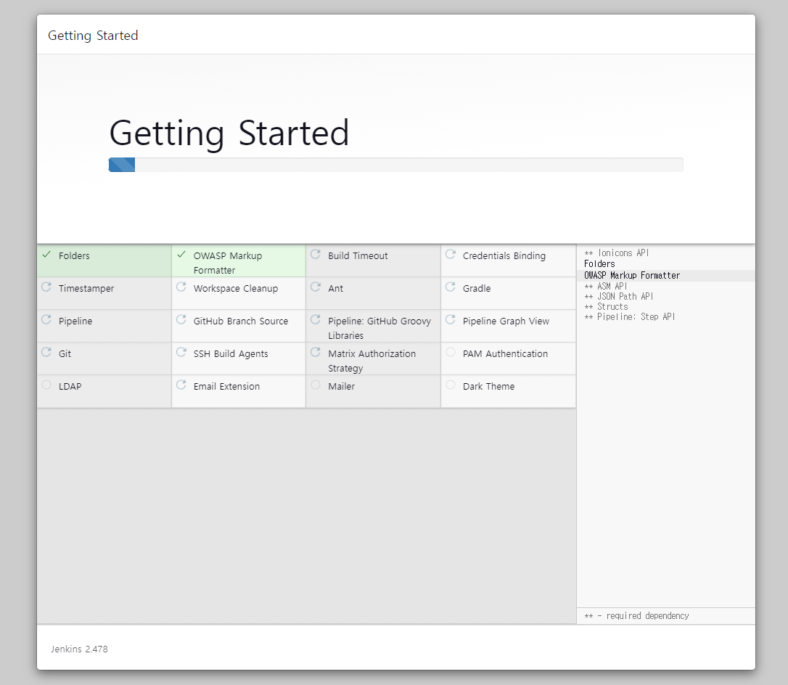Click the icon next to Matrix Authorization Strategy
The height and width of the screenshot is (685, 788).
pyautogui.click(x=316, y=353)
